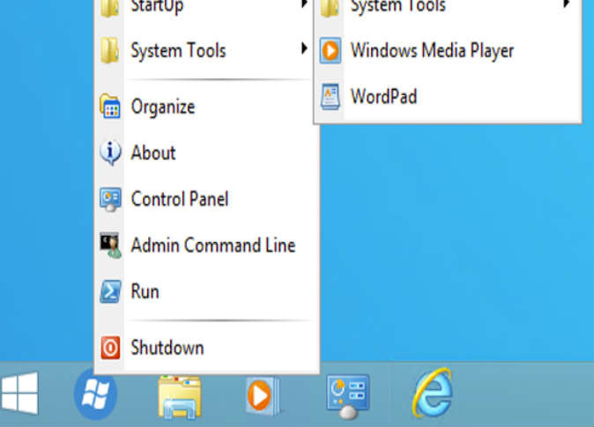The height and width of the screenshot is (427, 594).
Task: Choose Run from the start menu
Action: (145, 291)
